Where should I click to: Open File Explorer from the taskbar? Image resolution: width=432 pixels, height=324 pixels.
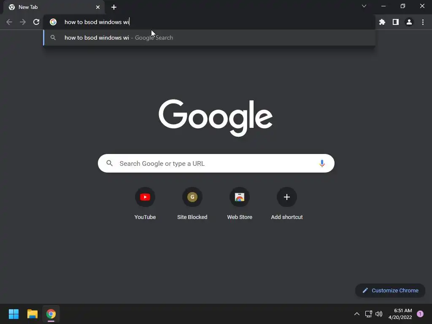pos(32,314)
